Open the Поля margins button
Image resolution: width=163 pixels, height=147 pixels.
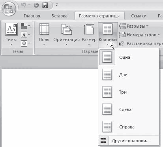click(x=44, y=34)
